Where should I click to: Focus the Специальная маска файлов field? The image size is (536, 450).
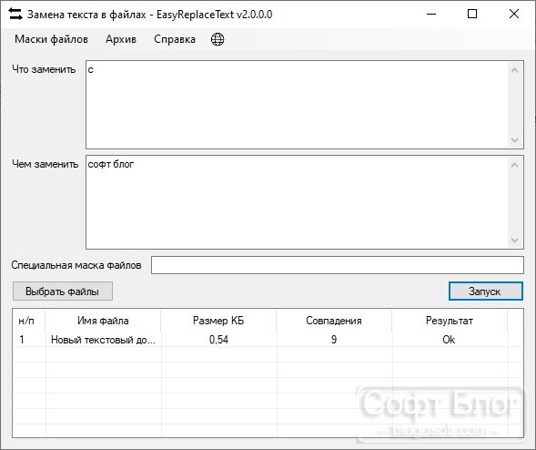tap(338, 265)
